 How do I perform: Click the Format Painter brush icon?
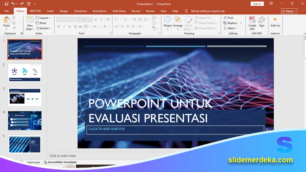pos(14,28)
